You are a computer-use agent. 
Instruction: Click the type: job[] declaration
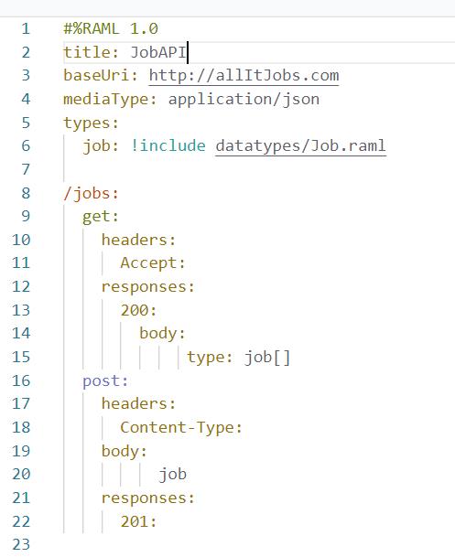pyautogui.click(x=239, y=358)
